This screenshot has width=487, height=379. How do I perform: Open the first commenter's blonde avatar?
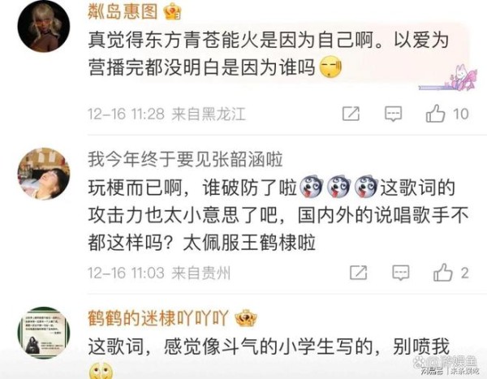point(44,26)
